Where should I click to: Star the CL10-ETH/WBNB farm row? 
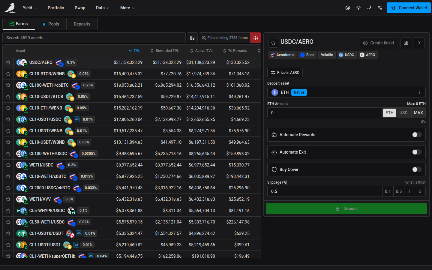(8, 108)
